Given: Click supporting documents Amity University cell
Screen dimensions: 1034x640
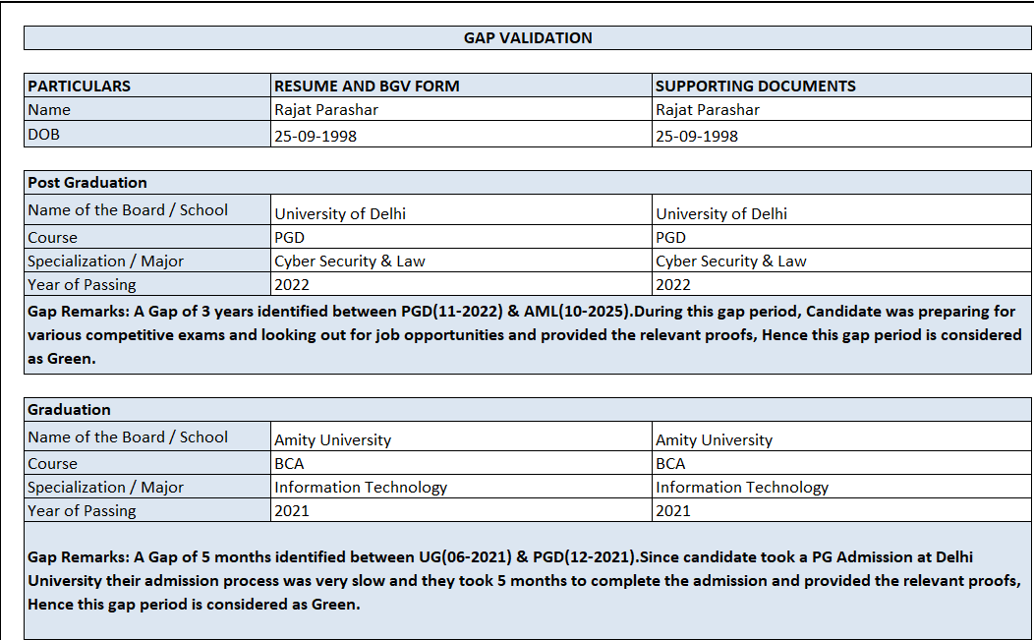Looking at the screenshot, I should coord(841,436).
